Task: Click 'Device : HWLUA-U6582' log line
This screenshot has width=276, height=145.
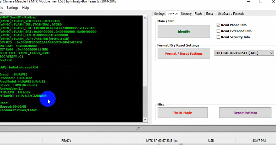Action: pos(19,85)
